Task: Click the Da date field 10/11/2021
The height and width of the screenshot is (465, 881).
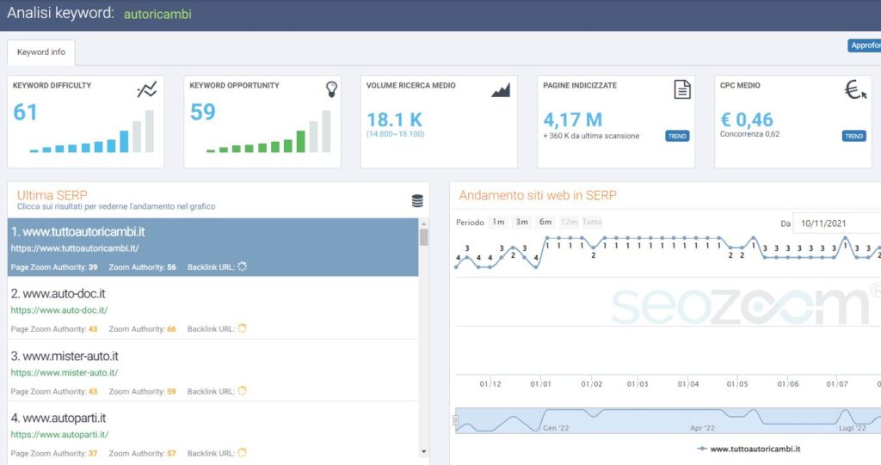Action: [836, 223]
